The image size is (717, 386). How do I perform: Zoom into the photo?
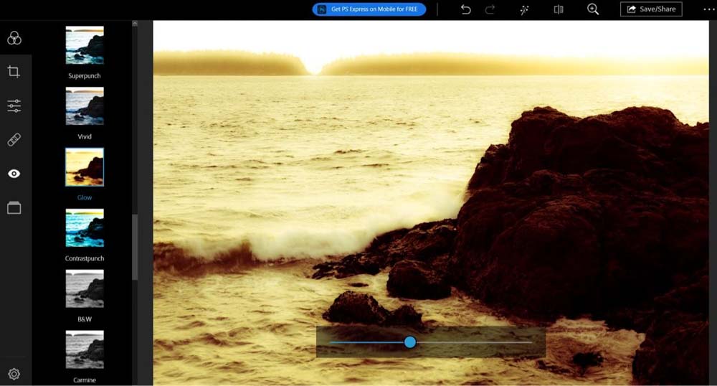click(x=593, y=9)
